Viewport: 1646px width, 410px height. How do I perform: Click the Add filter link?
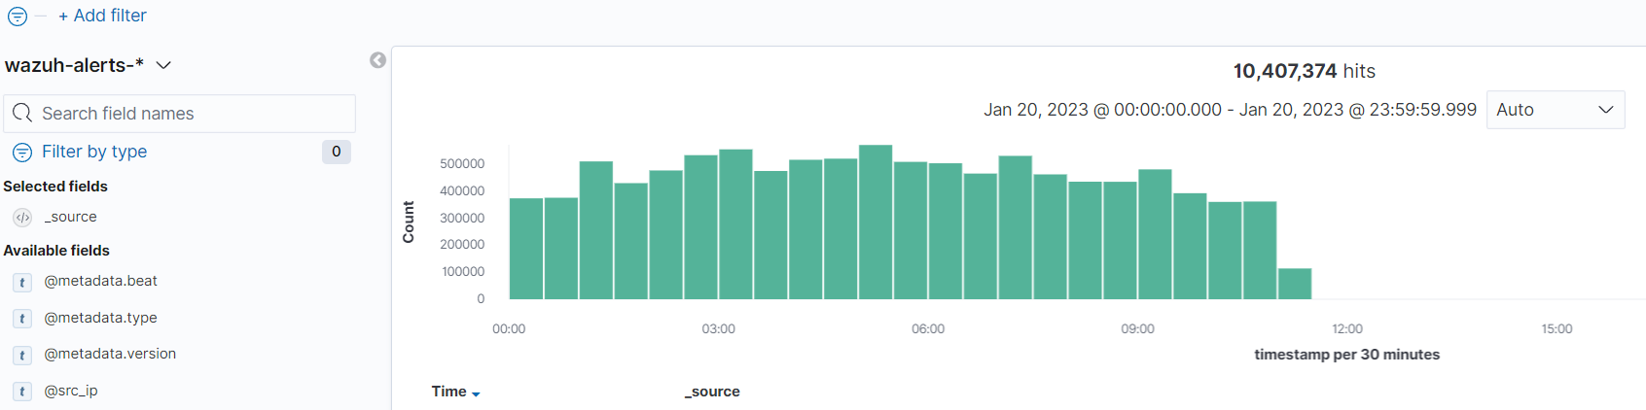(102, 16)
